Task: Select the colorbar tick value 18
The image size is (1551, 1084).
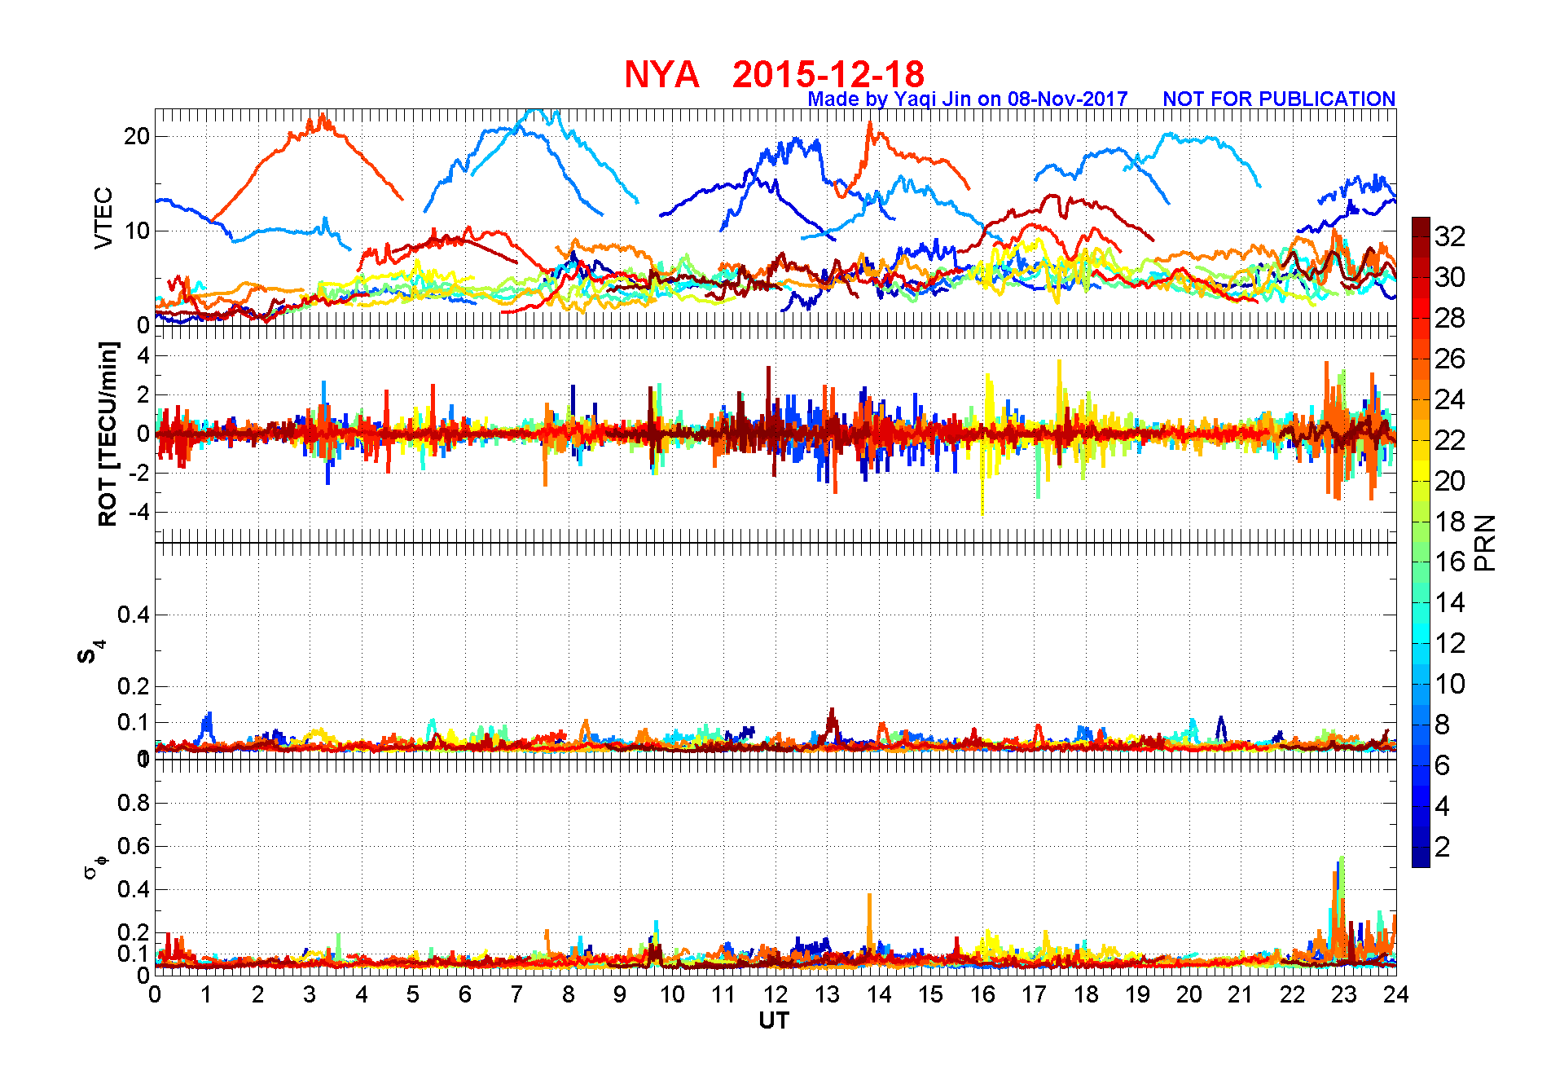Action: (x=1450, y=522)
